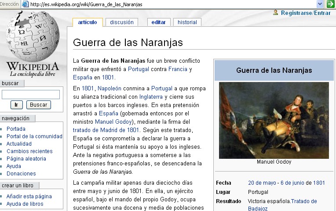
Task: Click Añadir esta página link
Action: click(29, 196)
